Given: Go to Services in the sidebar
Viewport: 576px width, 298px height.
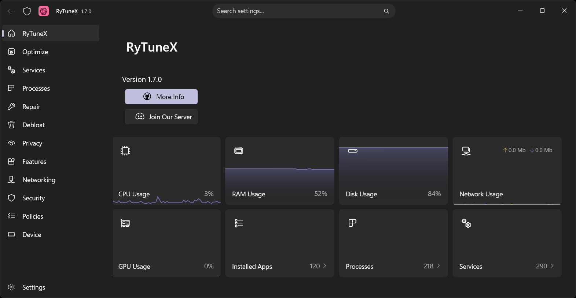Looking at the screenshot, I should (51, 70).
